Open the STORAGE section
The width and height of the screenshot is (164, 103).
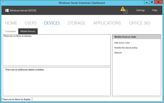click(x=76, y=23)
